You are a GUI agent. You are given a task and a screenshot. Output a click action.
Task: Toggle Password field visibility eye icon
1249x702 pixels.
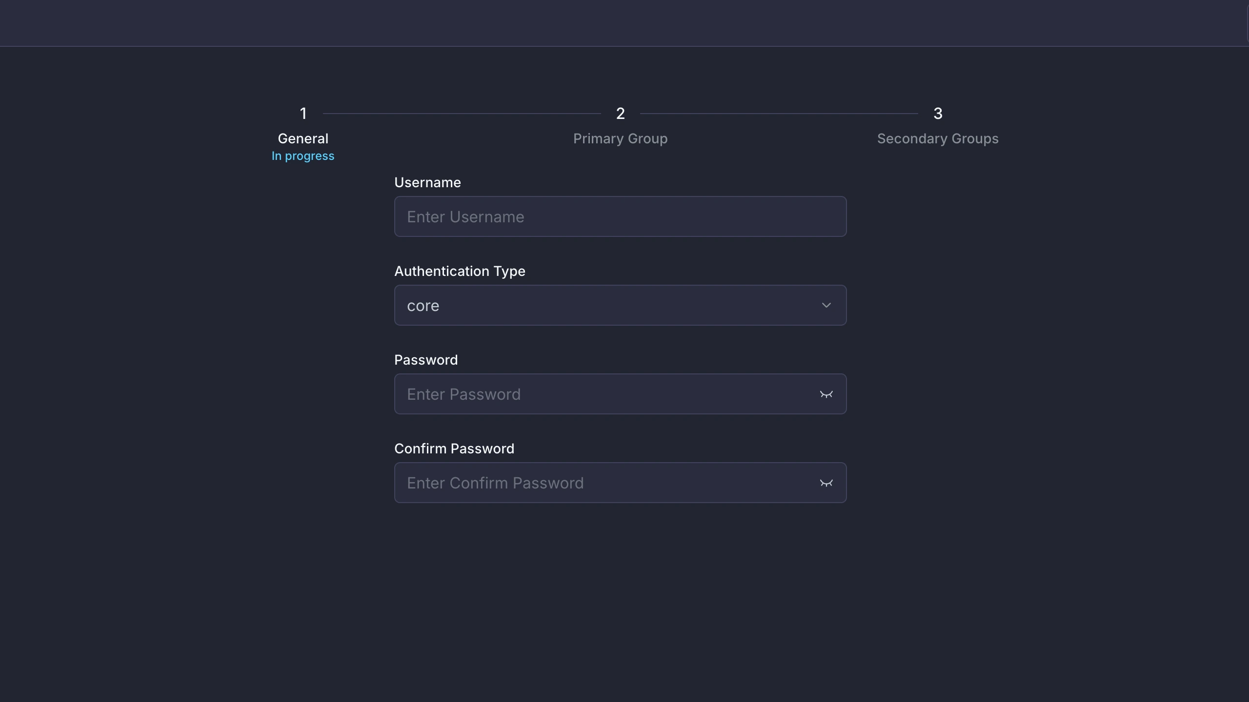826,394
